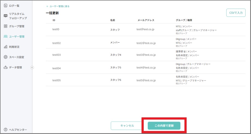Click the ID column header

pos(54,20)
